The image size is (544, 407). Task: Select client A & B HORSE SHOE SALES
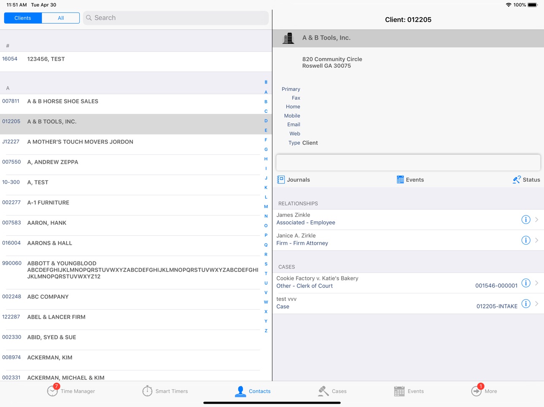pos(136,104)
